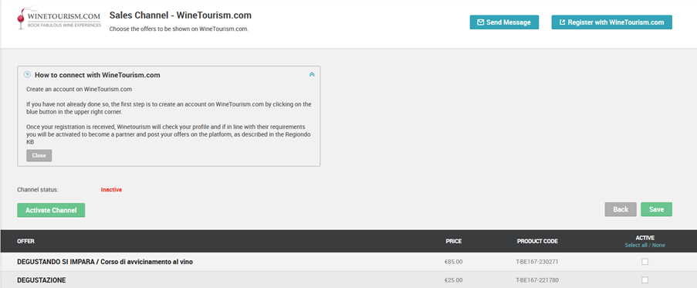Viewport: 697px width, 288px height.
Task: Close the connection instructions box
Action: click(39, 155)
